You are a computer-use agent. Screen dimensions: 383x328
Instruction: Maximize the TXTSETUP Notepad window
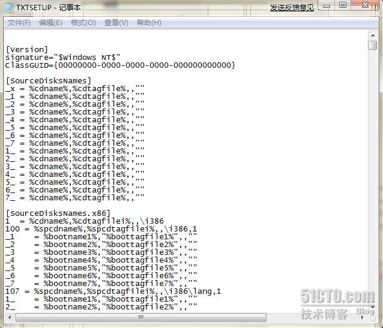(343, 5)
